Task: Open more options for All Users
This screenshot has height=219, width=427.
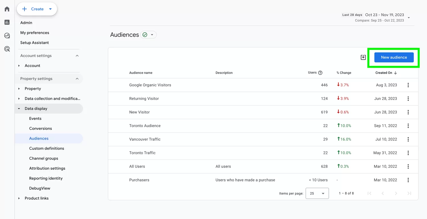Action: tap(408, 166)
